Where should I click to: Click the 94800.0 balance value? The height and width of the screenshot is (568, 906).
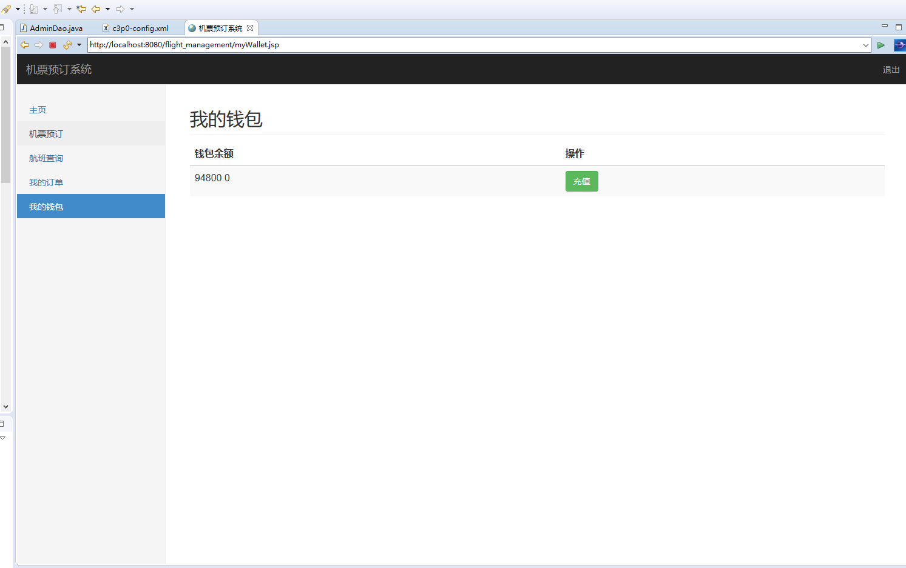pyautogui.click(x=212, y=178)
